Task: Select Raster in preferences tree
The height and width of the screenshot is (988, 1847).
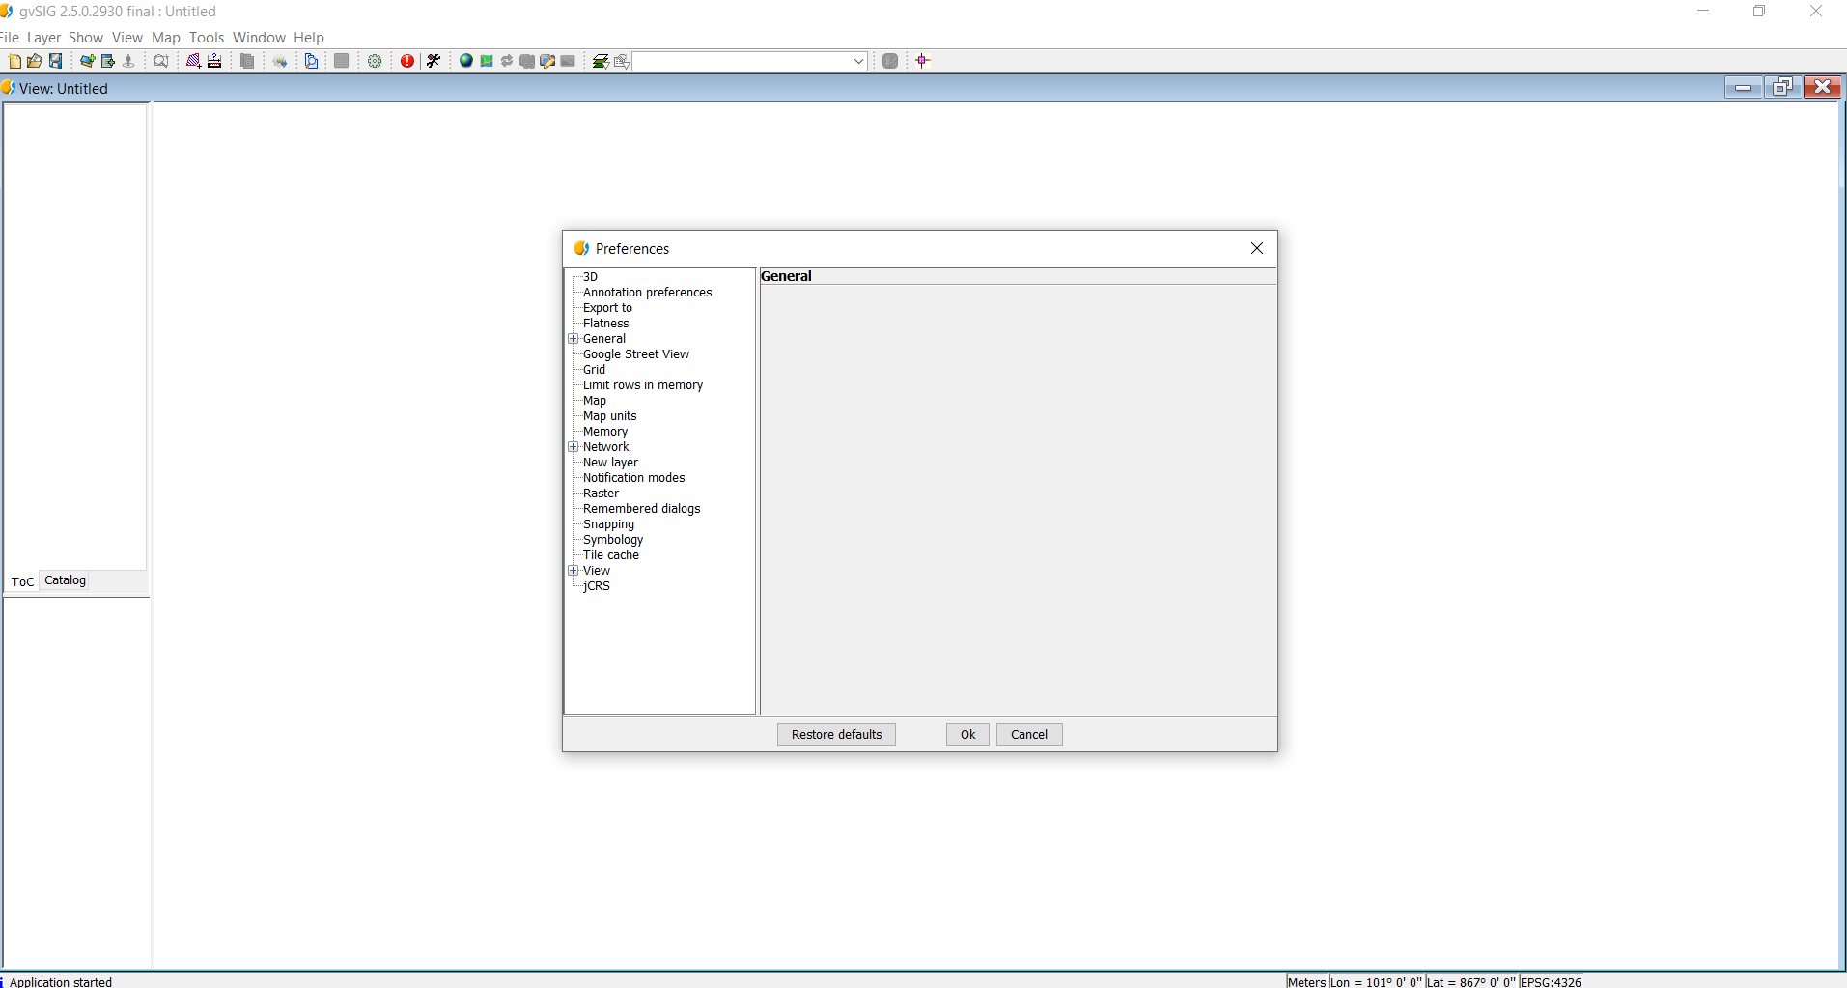Action: [601, 494]
